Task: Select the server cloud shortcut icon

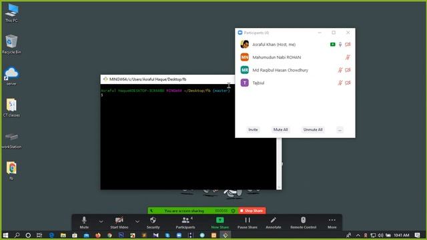Action: tap(11, 76)
